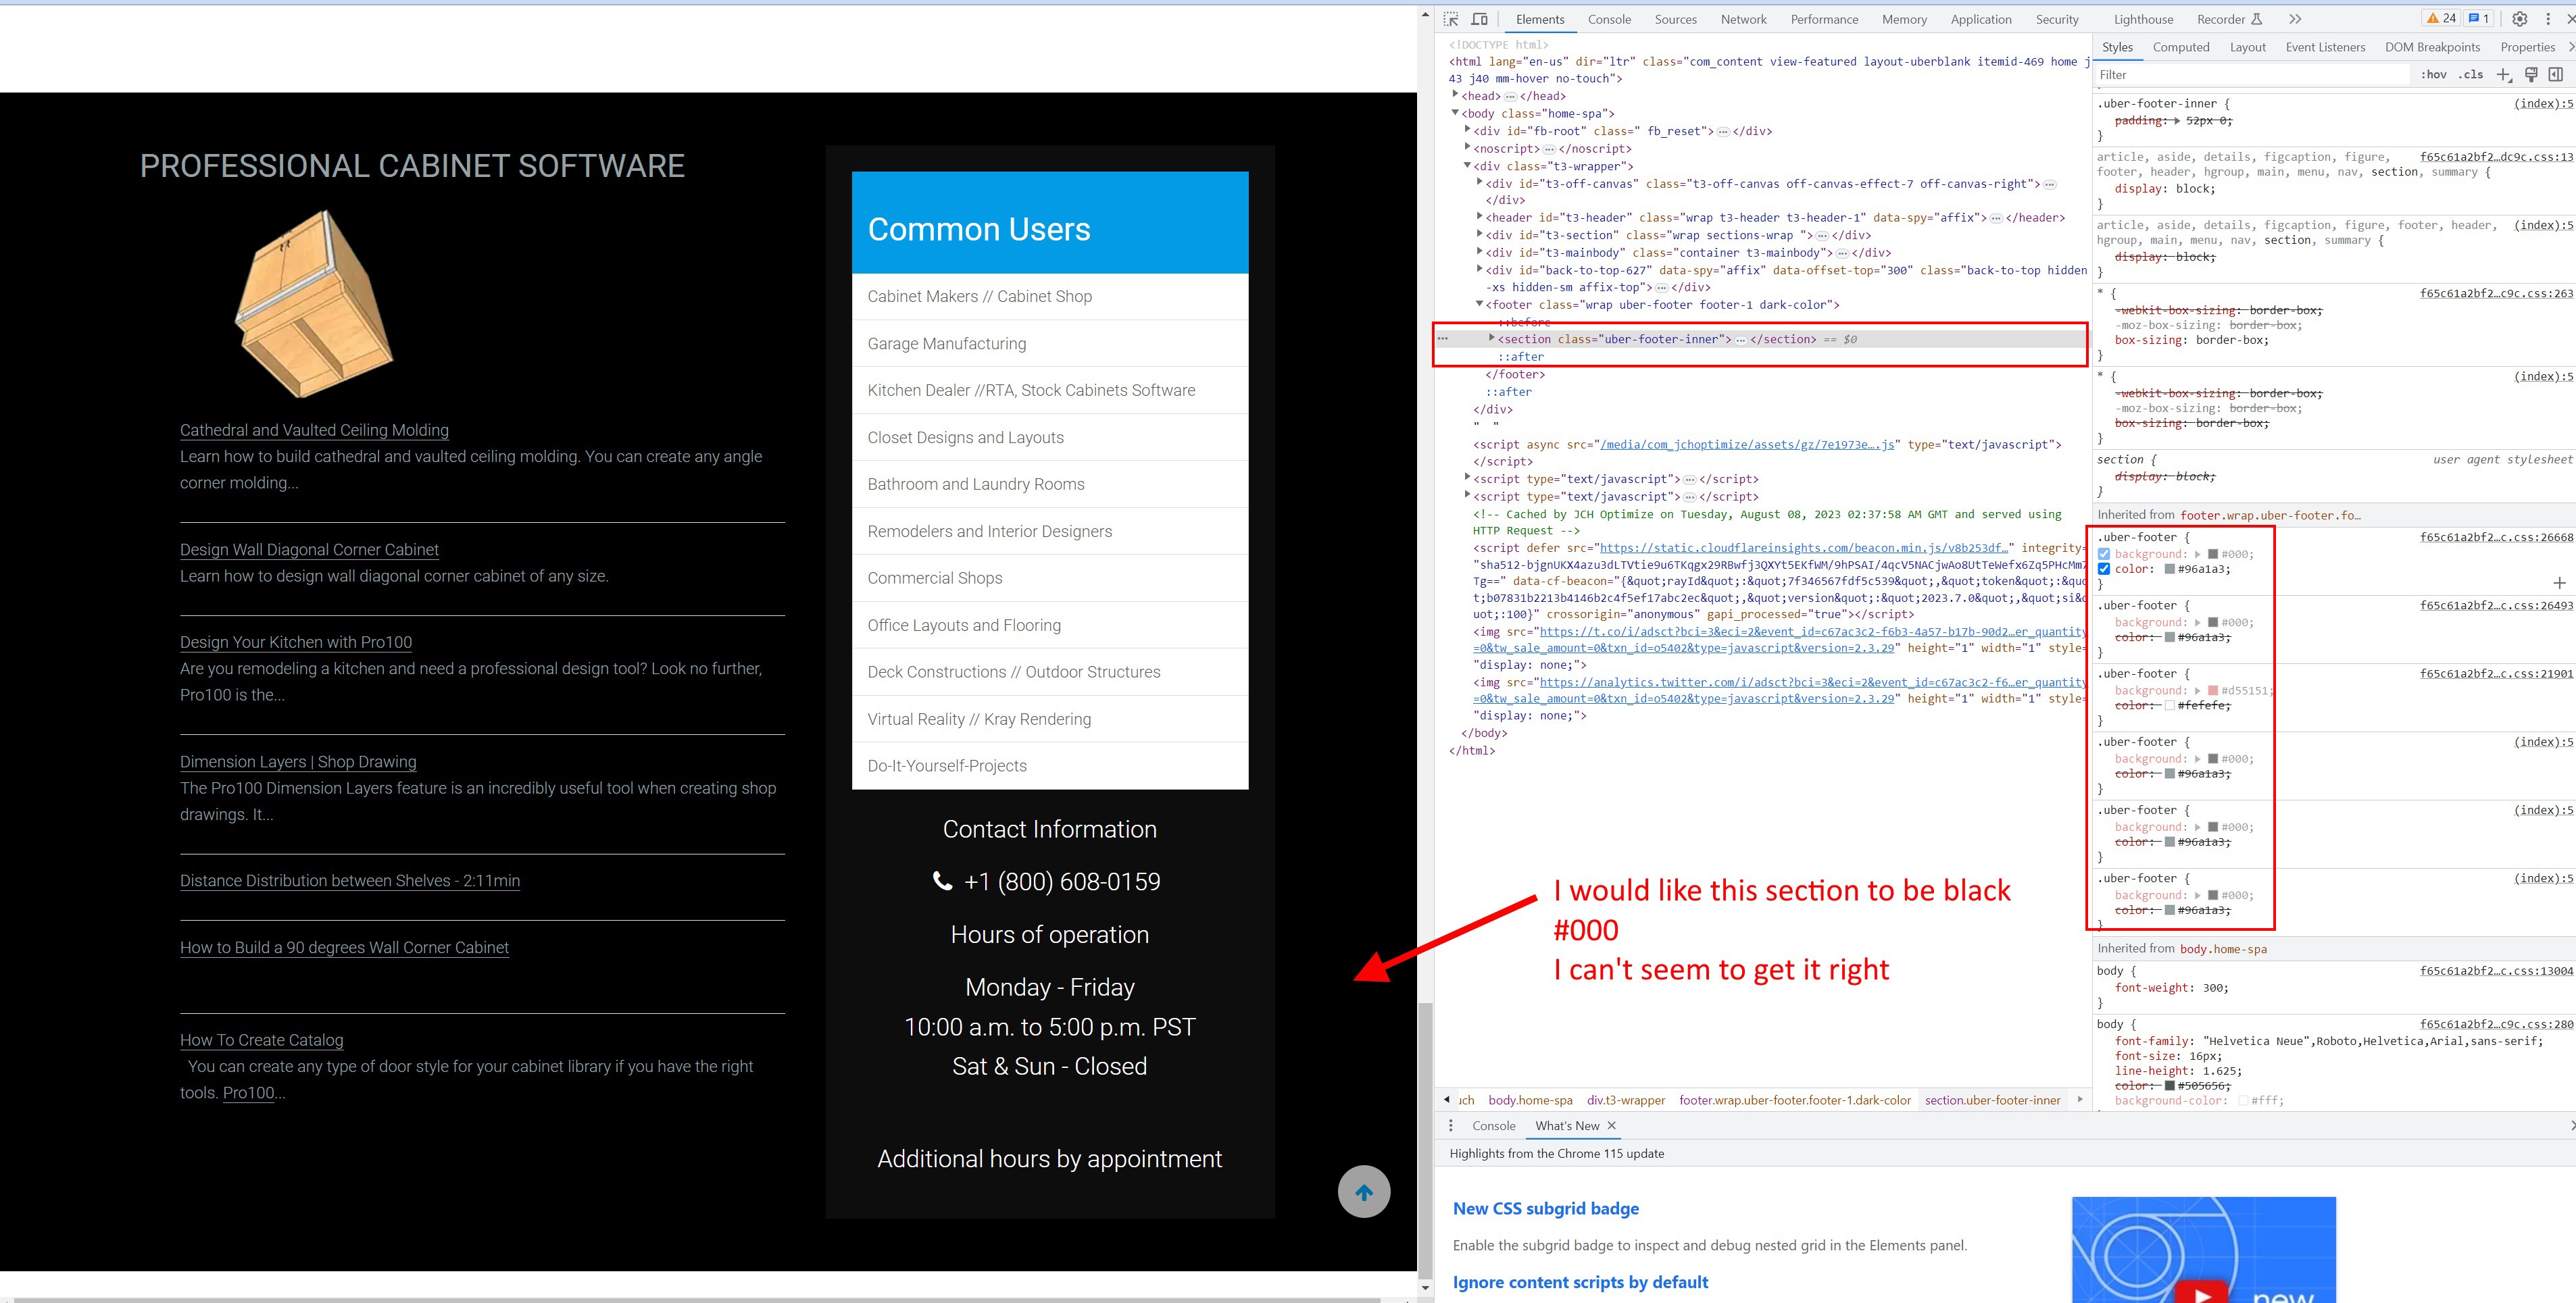The image size is (2576, 1303).
Task: Uncheck the color #96a1a3 property checkbox
Action: pyautogui.click(x=2104, y=569)
